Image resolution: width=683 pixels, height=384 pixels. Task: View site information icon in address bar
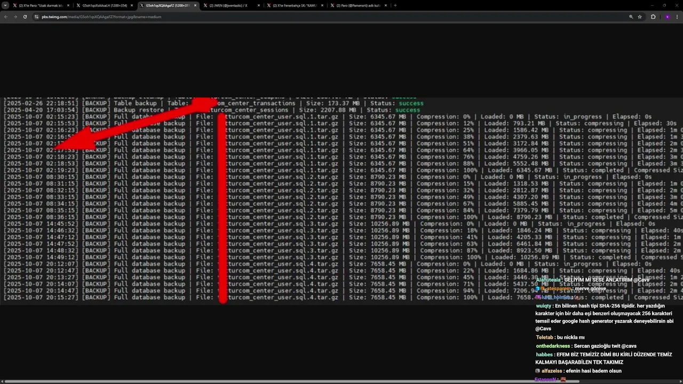coord(37,17)
